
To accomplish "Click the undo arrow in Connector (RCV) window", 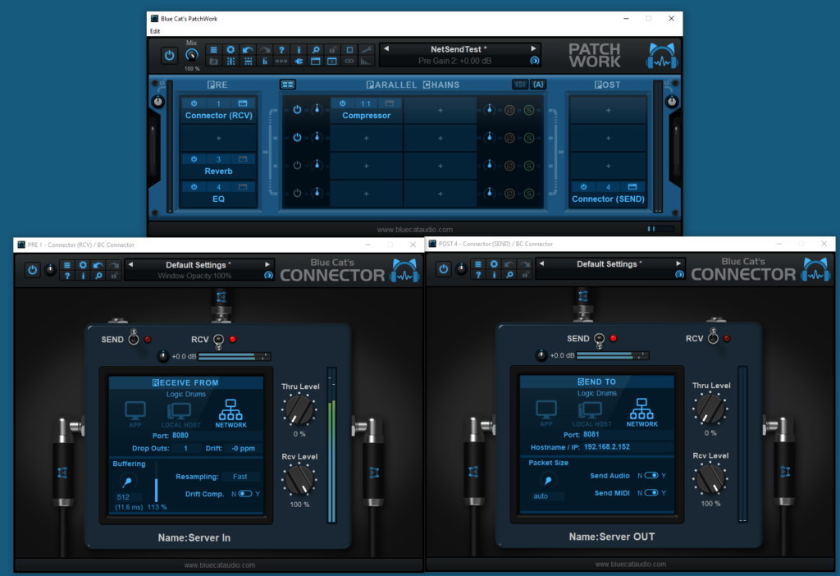I will (x=98, y=265).
